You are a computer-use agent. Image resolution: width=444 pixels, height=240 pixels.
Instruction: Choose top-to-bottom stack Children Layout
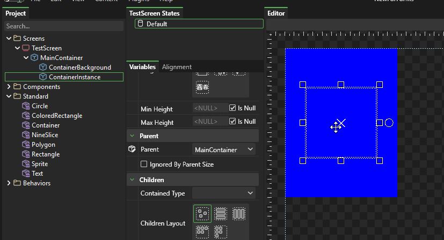[x=221, y=214]
